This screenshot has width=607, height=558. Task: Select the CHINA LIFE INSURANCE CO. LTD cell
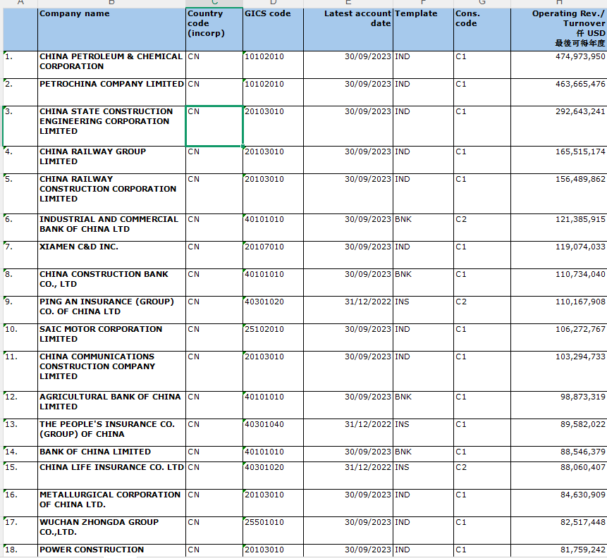pyautogui.click(x=111, y=467)
